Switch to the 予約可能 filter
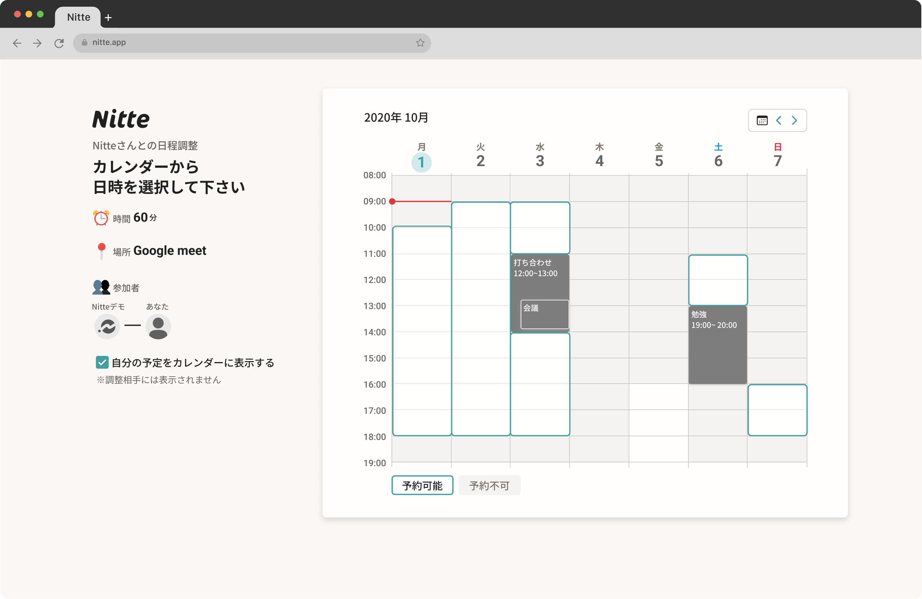The height and width of the screenshot is (599, 922). (x=422, y=485)
